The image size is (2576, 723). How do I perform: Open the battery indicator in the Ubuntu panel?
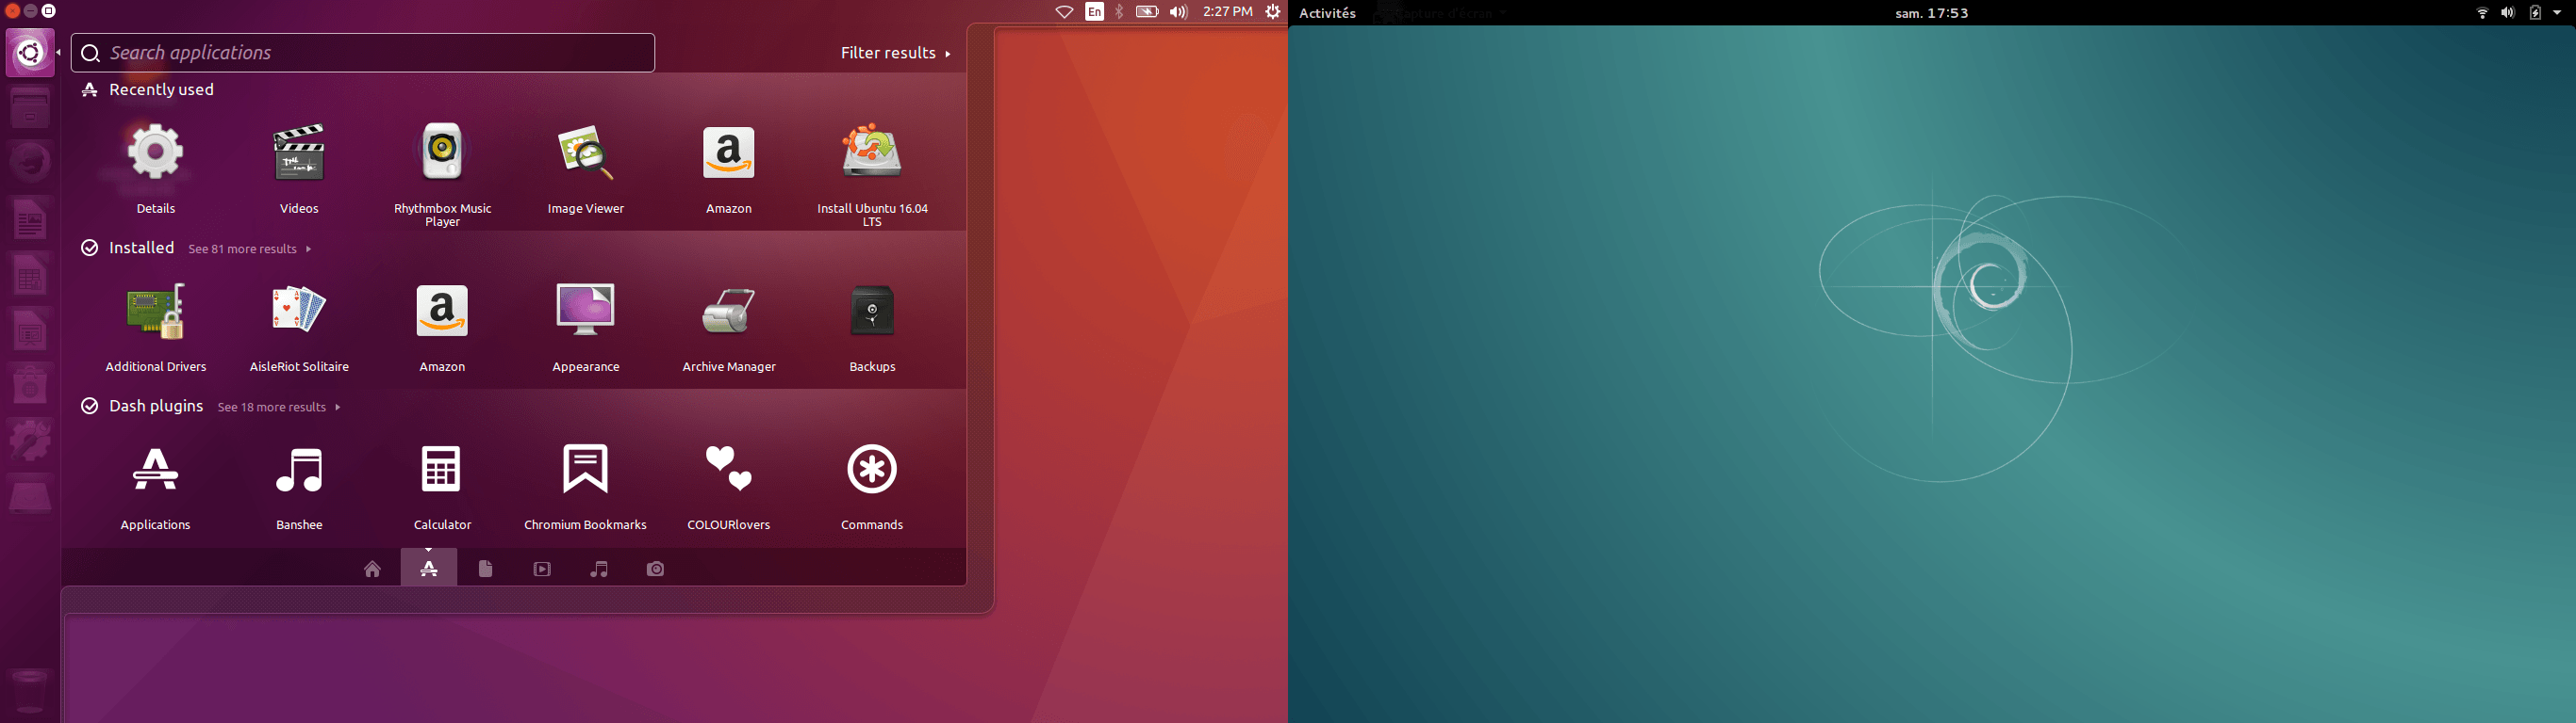click(x=1147, y=12)
